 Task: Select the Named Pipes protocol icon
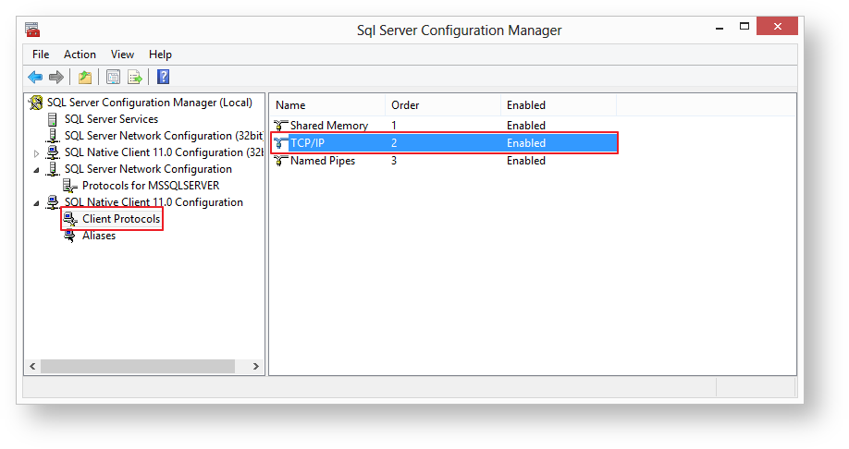pyautogui.click(x=280, y=161)
